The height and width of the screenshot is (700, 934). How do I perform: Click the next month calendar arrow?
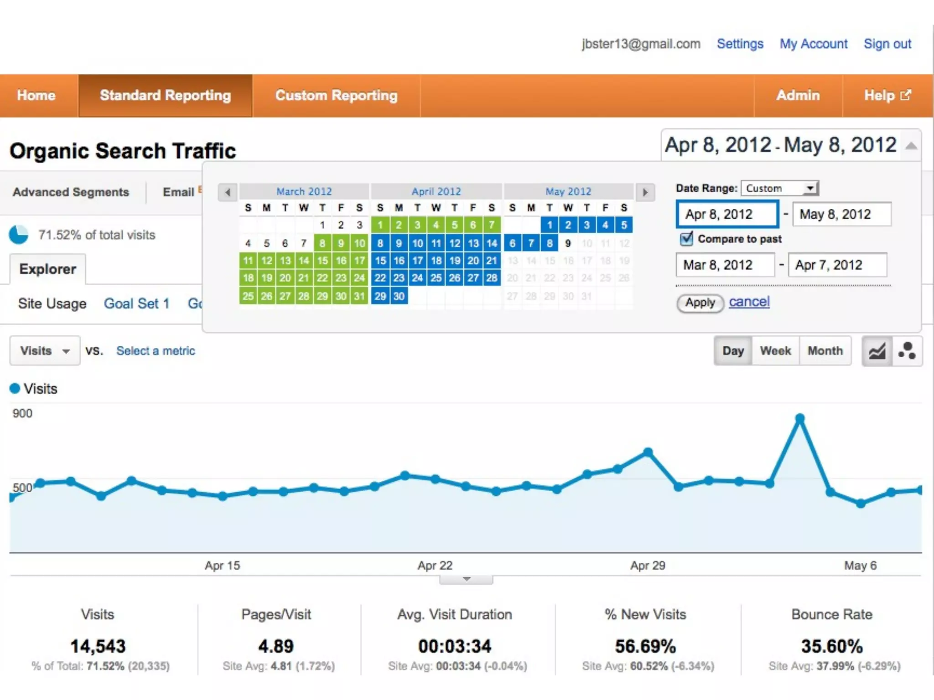[645, 192]
